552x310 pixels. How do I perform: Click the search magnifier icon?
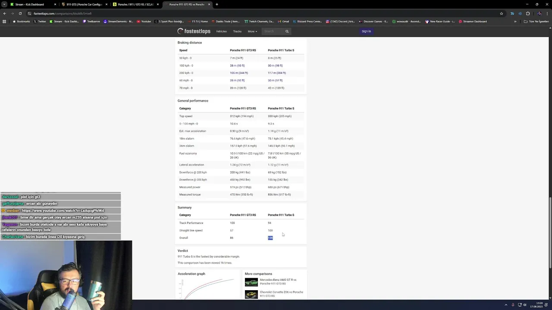(x=287, y=31)
